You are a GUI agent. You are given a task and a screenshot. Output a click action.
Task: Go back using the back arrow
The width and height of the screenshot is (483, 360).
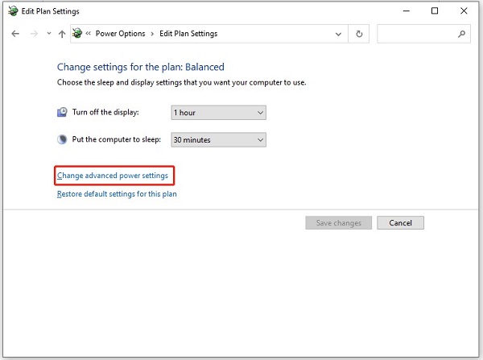coord(15,34)
